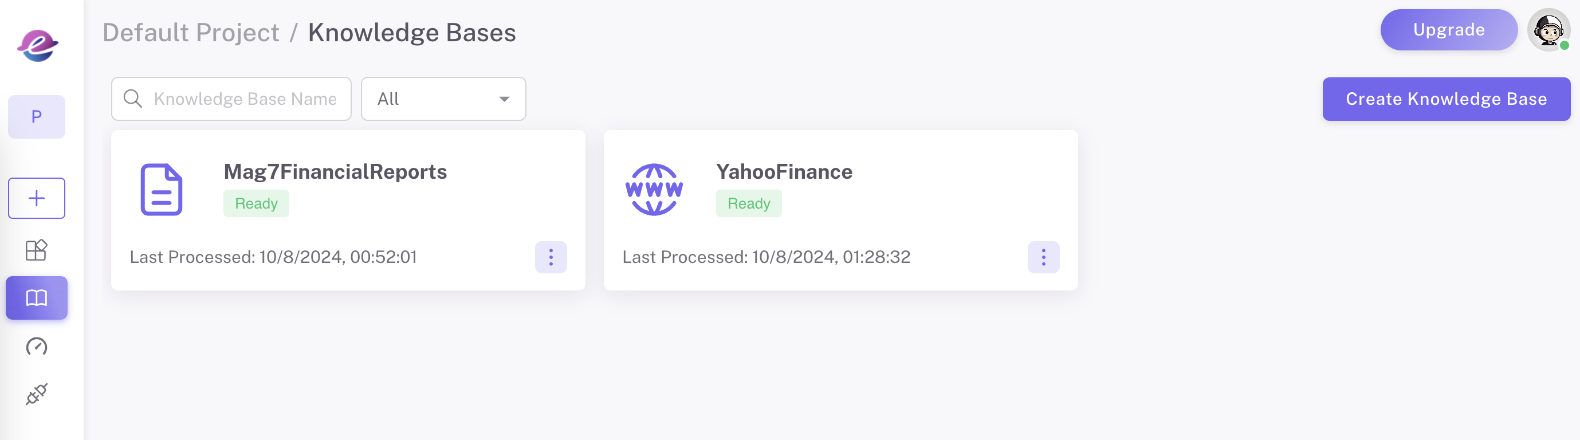Open Mag7FinancialReports three-dot options menu
Viewport: 1580px width, 440px height.
pos(551,257)
